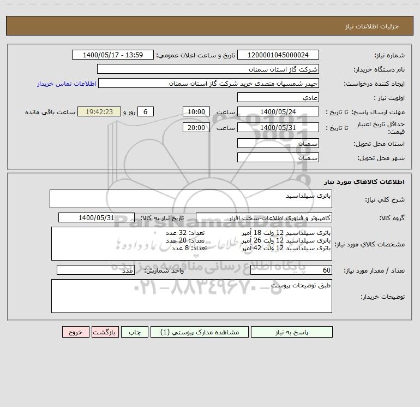Click the priority field عادی
This screenshot has height=407, width=420.
pyautogui.click(x=278, y=97)
